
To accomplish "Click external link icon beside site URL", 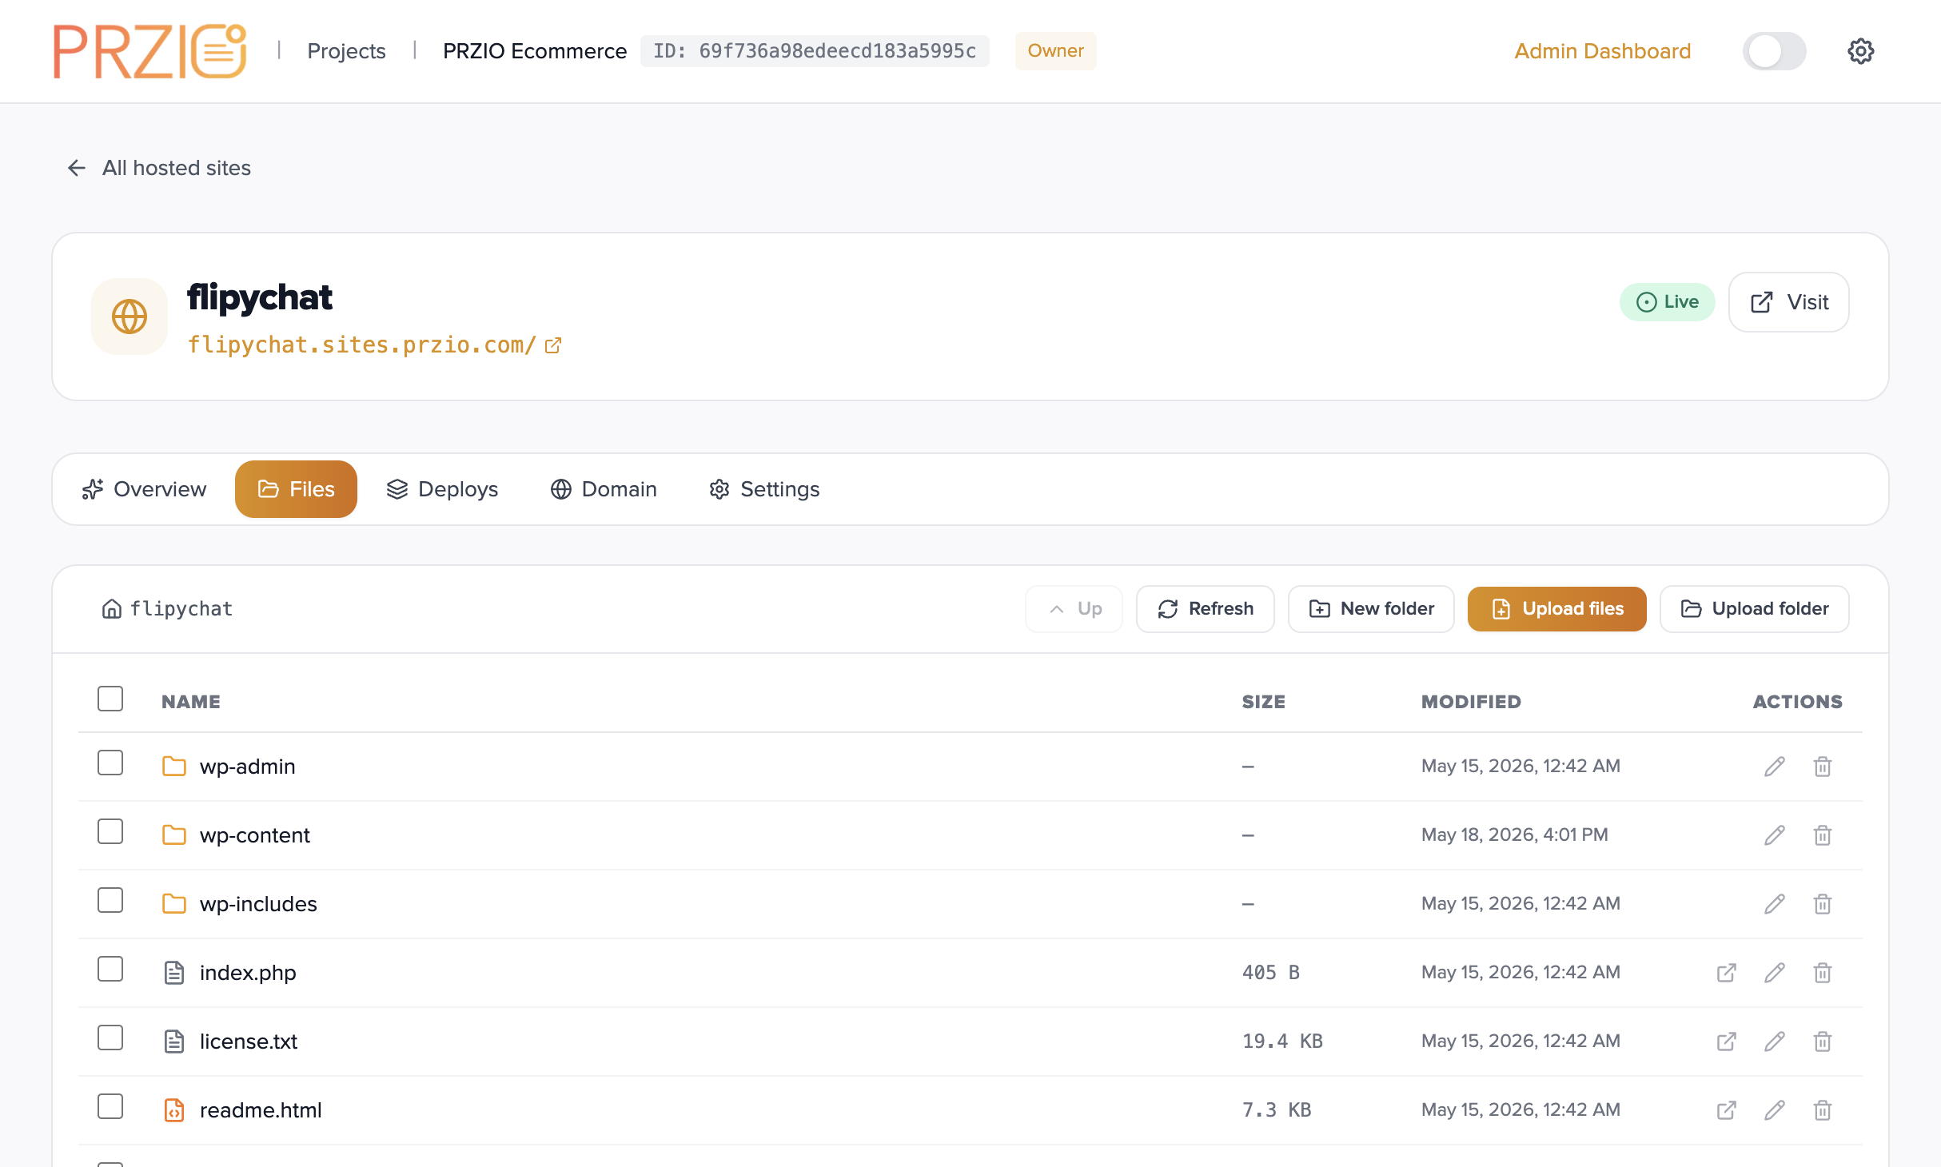I will point(553,345).
